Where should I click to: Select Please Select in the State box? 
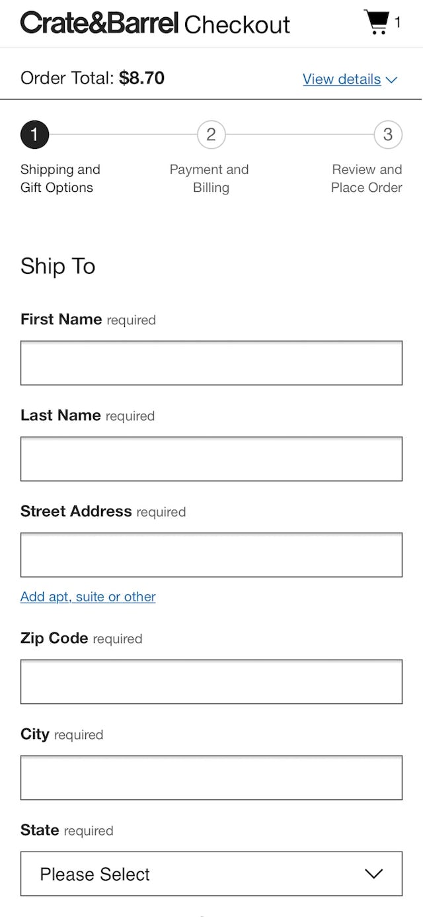(94, 874)
